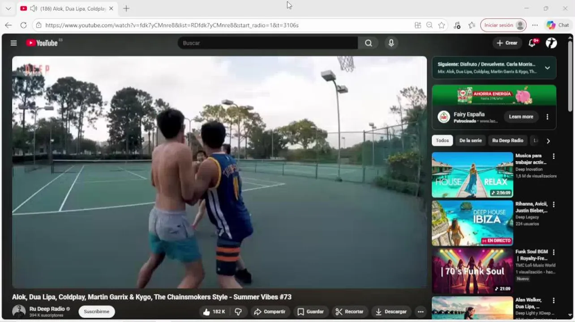575x322 pixels.
Task: Click the Fairy España advertiser logo
Action: tap(444, 117)
